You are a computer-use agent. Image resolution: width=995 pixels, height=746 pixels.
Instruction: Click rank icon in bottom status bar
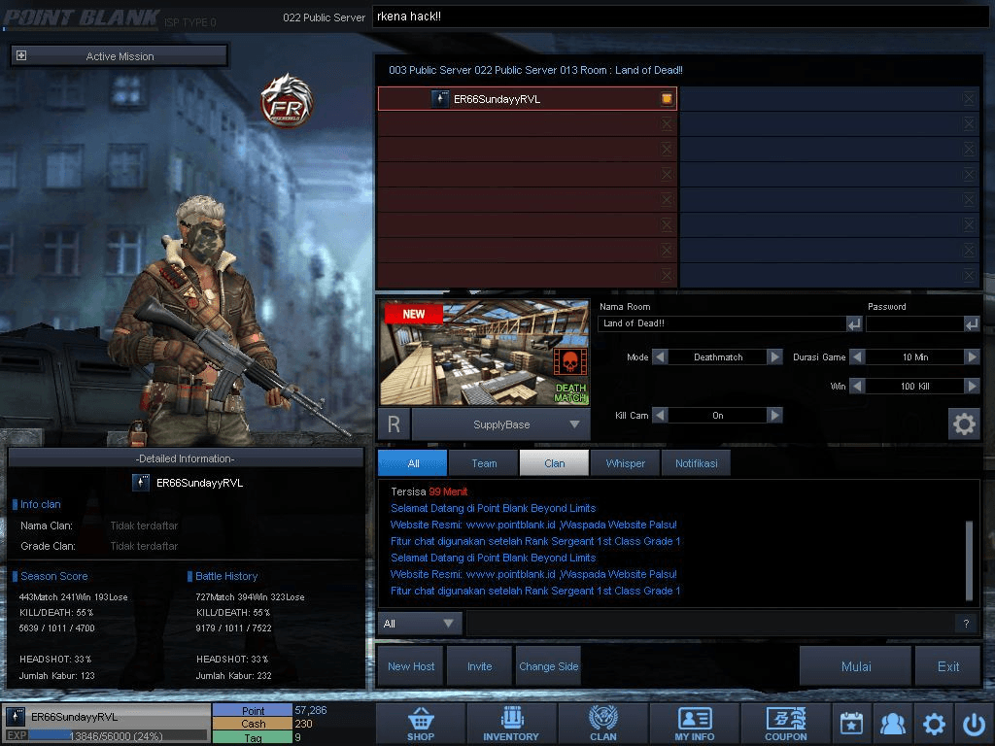[x=16, y=717]
